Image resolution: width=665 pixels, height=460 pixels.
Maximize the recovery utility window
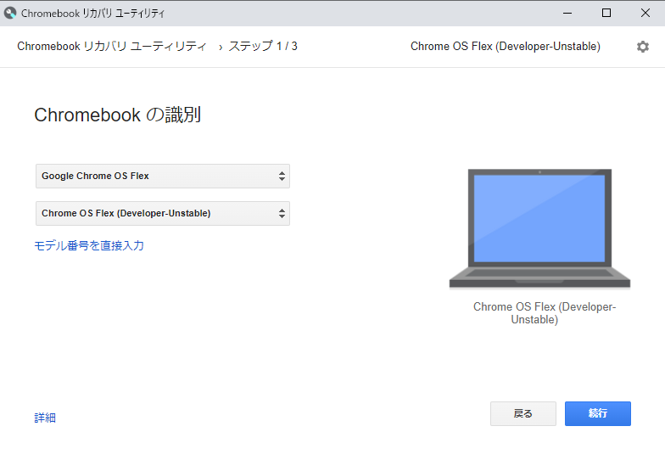[x=606, y=14]
